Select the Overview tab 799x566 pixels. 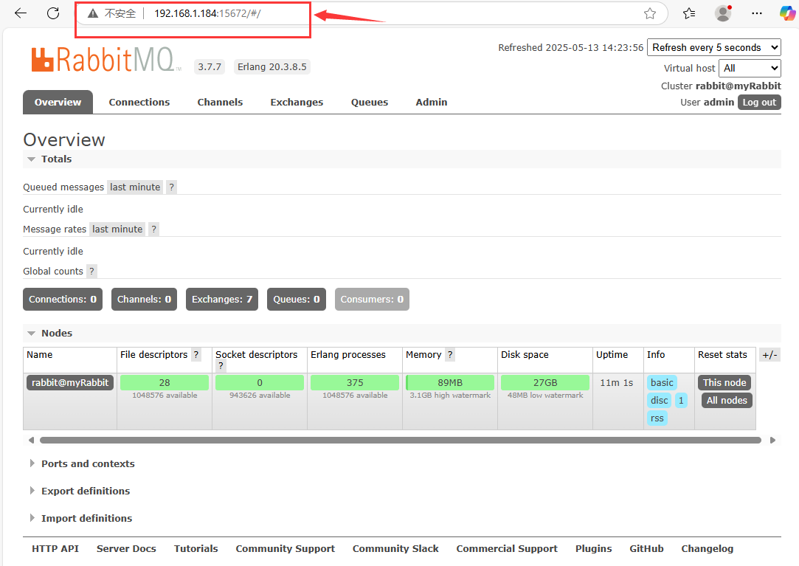58,102
